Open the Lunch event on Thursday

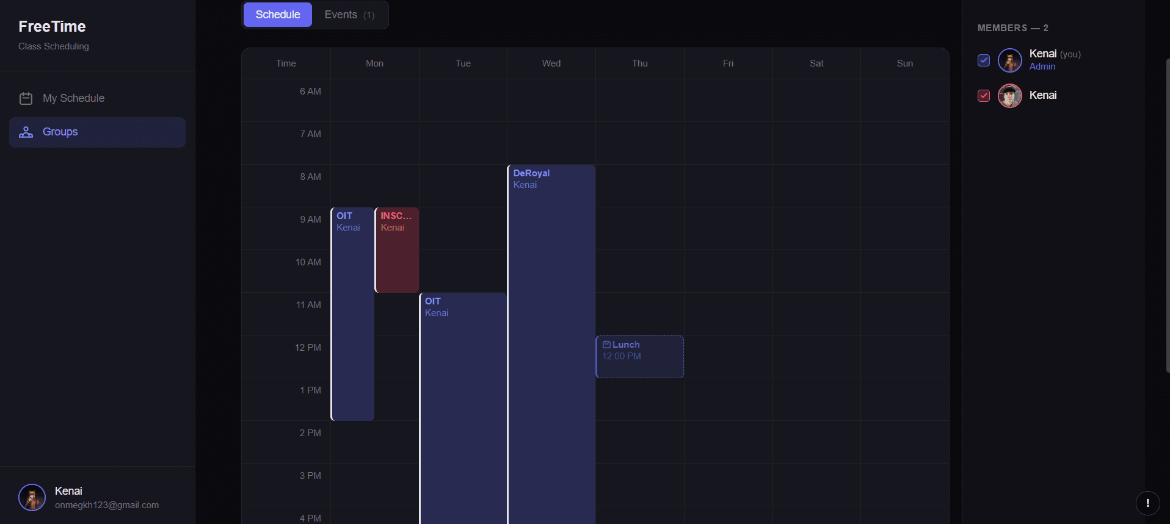[x=639, y=357]
